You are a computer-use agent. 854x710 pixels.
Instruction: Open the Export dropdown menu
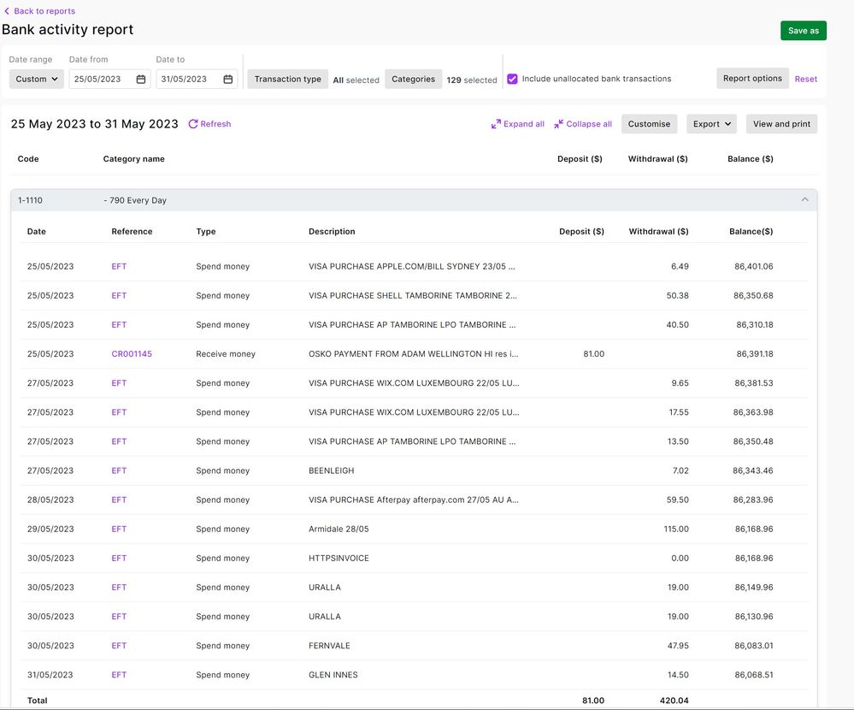[711, 124]
